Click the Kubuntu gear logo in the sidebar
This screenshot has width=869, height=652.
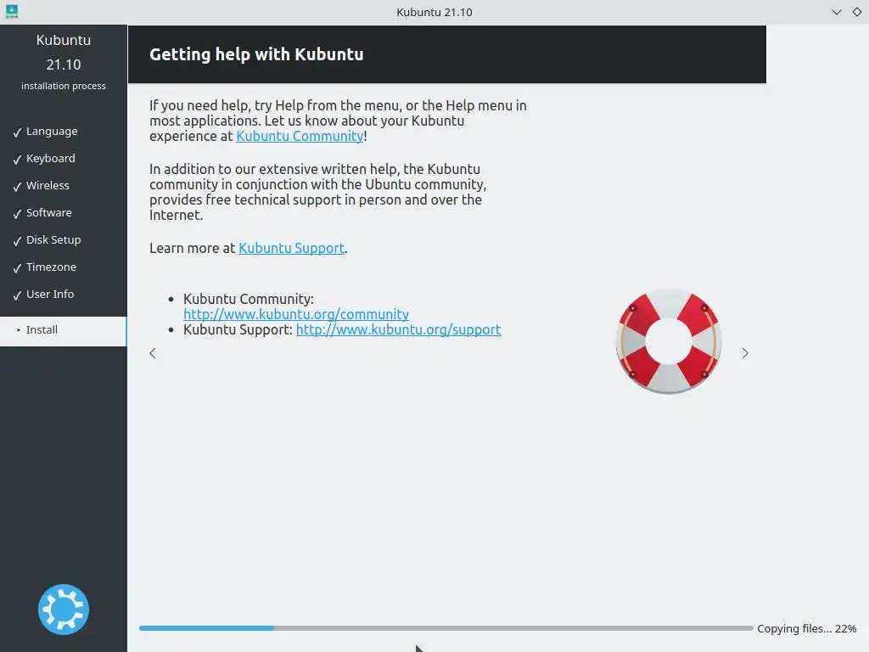tap(64, 610)
